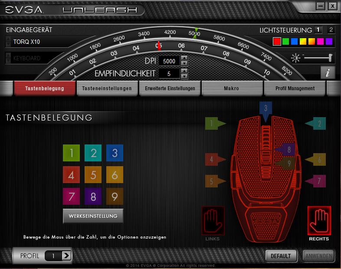Select pink button tile number 7

(71, 197)
